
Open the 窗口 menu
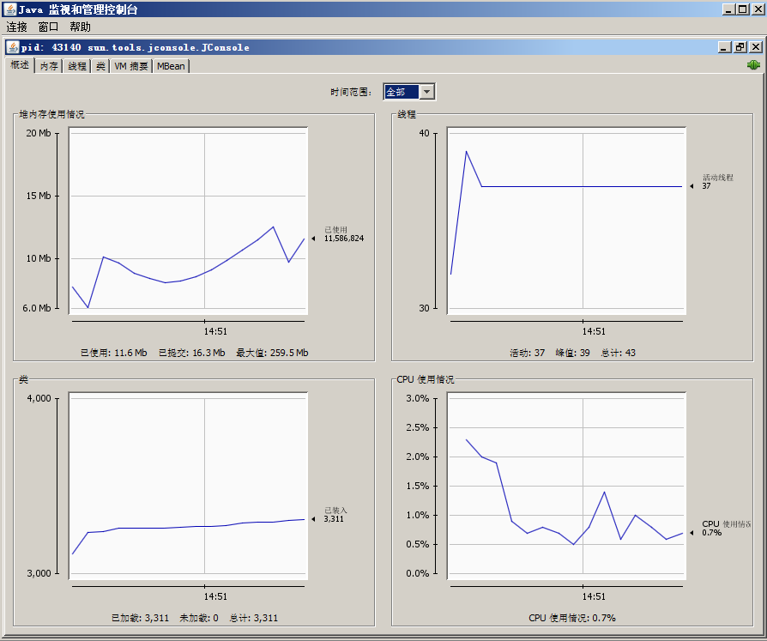pyautogui.click(x=49, y=27)
